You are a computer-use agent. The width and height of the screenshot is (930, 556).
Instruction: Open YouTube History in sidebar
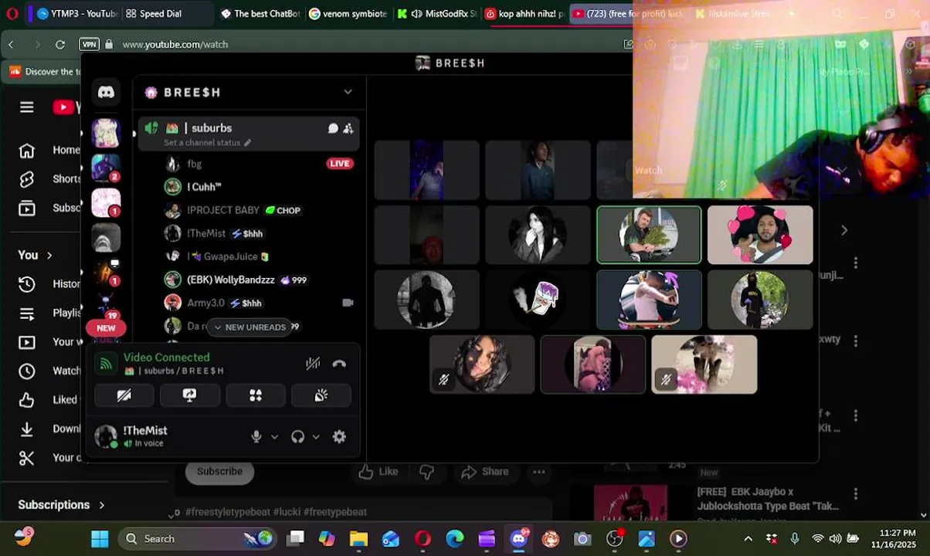[49, 284]
